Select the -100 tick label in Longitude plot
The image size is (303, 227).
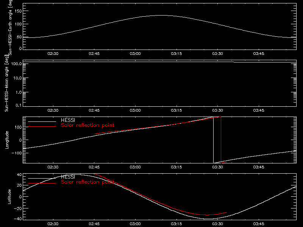(x=17, y=153)
